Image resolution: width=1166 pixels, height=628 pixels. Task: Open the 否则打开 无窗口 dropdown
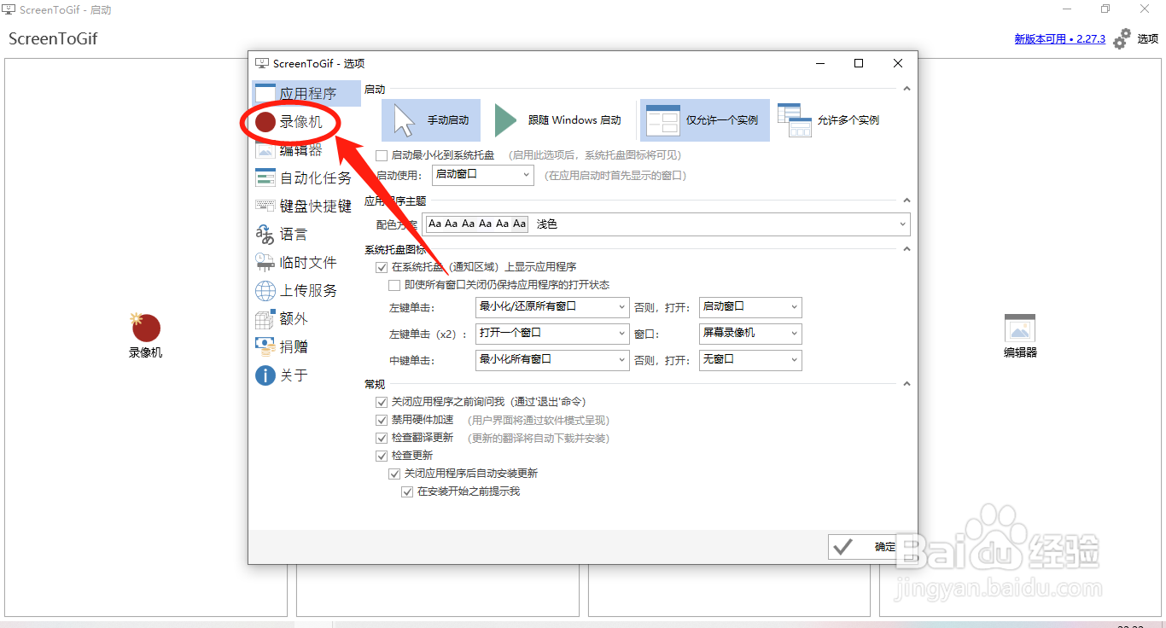[750, 360]
